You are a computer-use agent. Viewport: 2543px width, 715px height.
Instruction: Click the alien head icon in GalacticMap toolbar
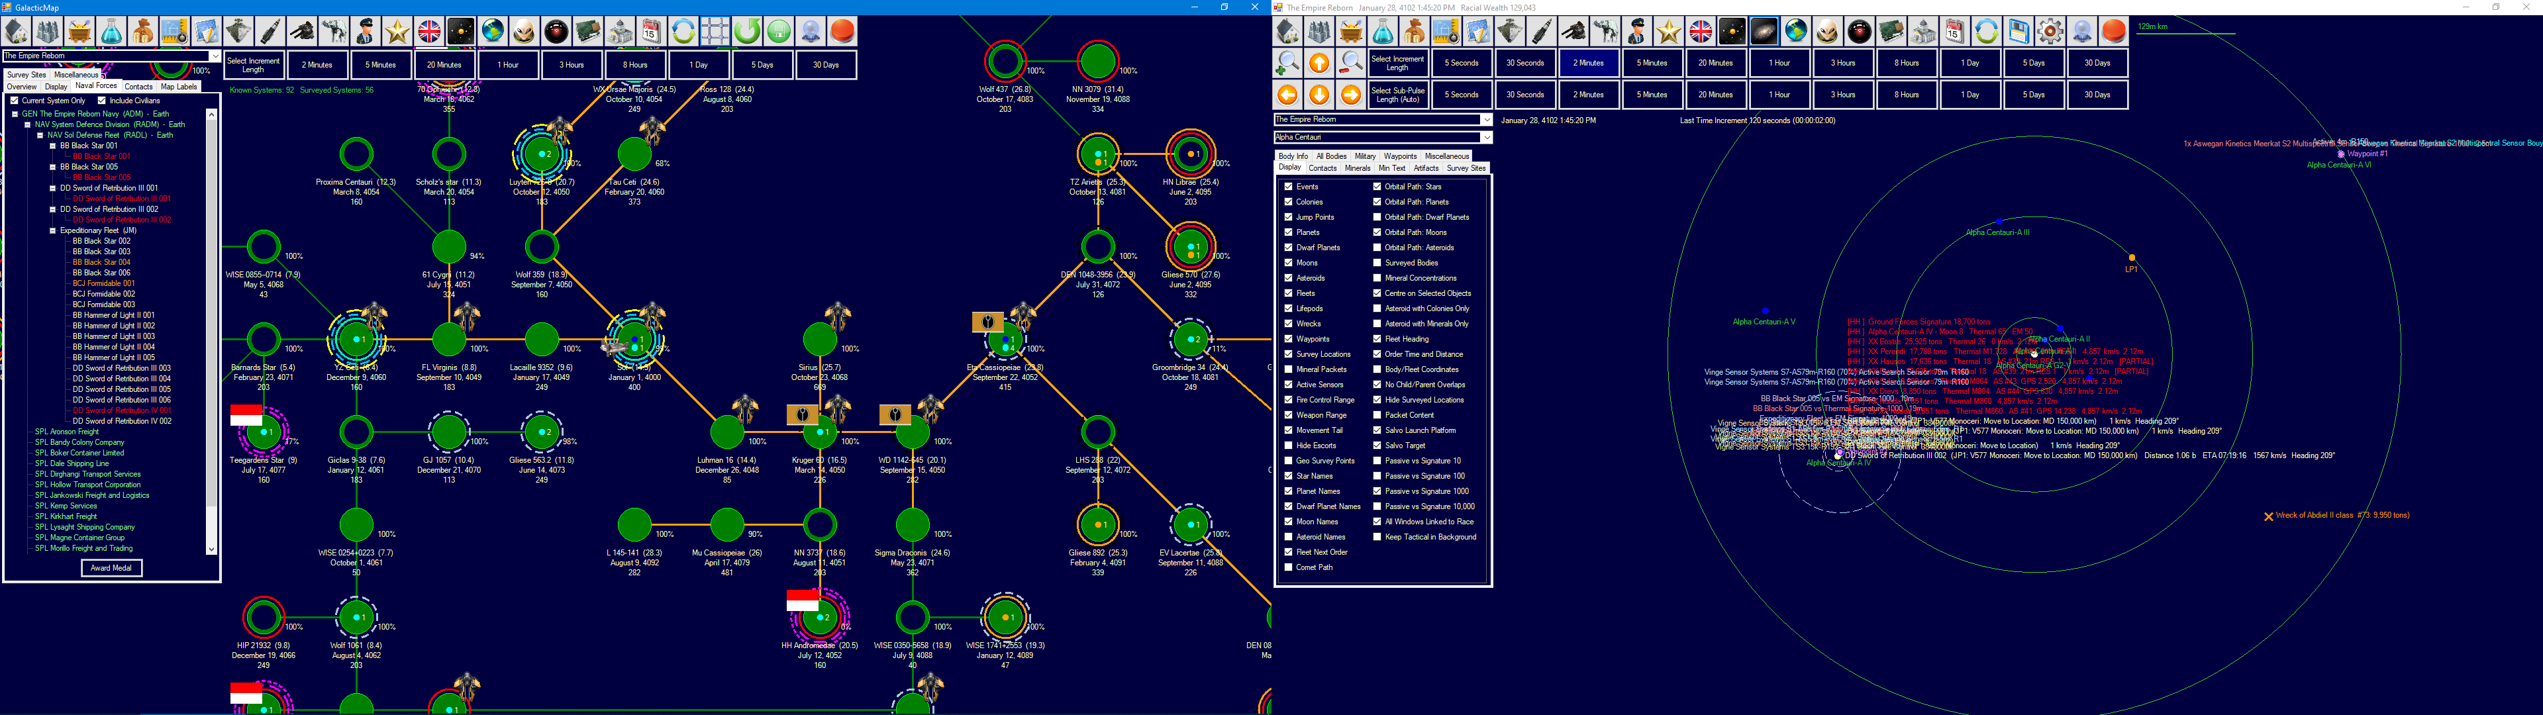[524, 32]
